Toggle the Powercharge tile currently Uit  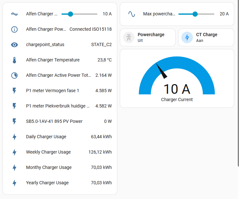[x=151, y=37]
